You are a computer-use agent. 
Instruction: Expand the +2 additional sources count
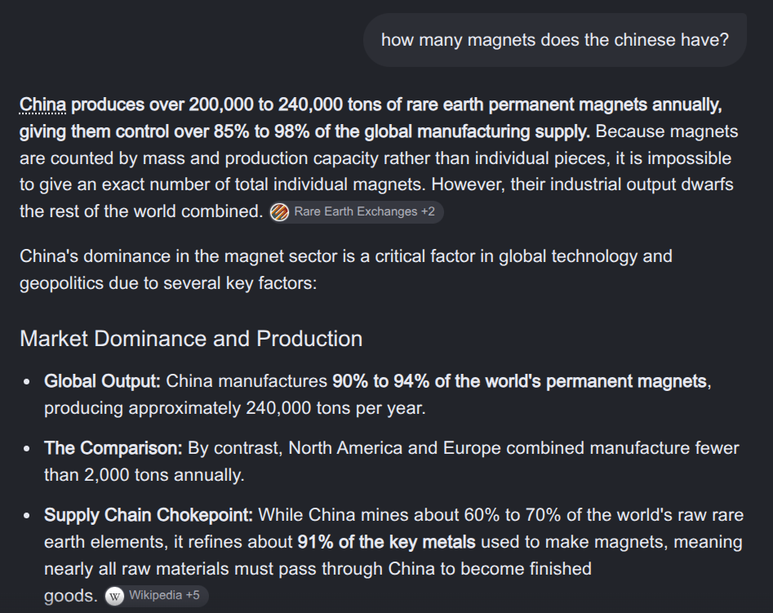pyautogui.click(x=428, y=211)
